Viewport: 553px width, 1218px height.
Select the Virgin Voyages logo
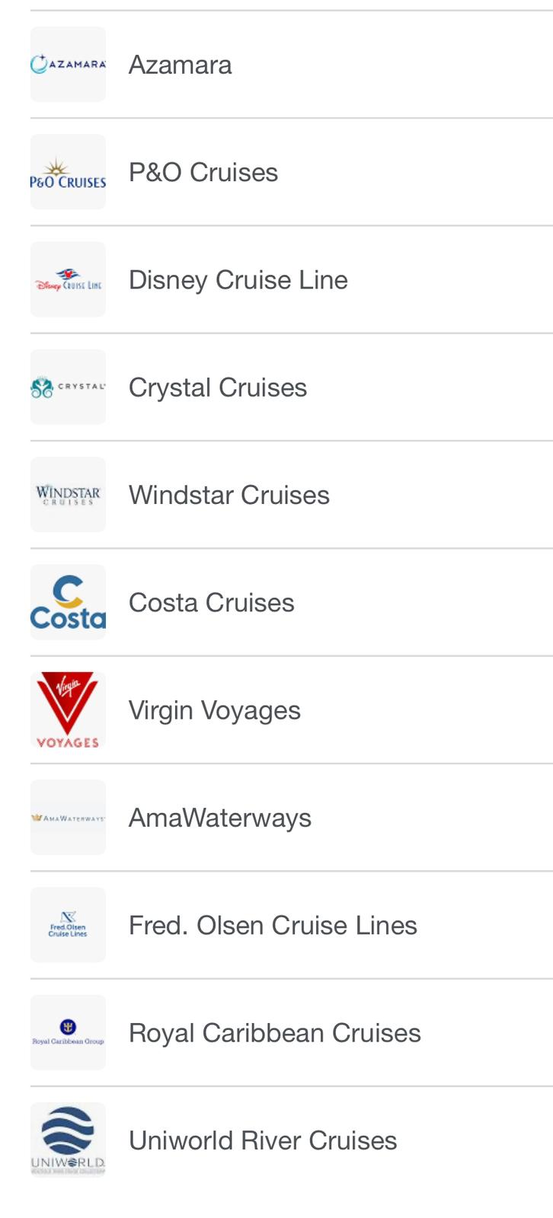pyautogui.click(x=68, y=709)
